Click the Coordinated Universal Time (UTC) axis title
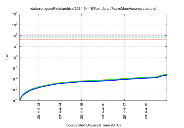The width and height of the screenshot is (184, 128). click(x=93, y=125)
